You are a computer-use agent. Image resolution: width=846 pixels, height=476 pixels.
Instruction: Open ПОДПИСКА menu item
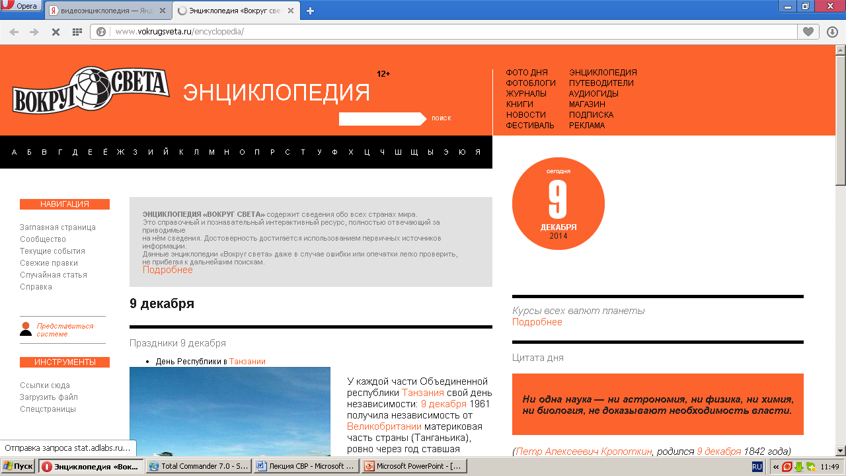coord(591,115)
